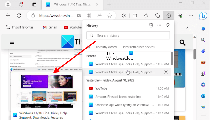Toggle the History toolbar button

(169, 16)
